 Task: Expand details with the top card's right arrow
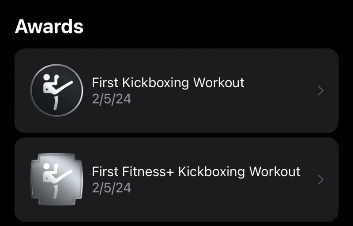coord(321,91)
